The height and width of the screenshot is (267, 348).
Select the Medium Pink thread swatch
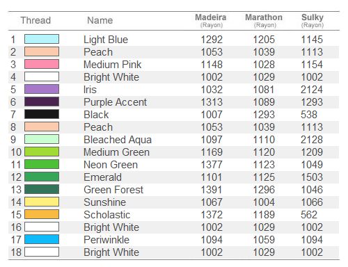42,64
